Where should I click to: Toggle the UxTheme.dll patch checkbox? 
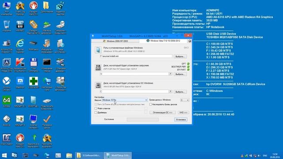96,104
